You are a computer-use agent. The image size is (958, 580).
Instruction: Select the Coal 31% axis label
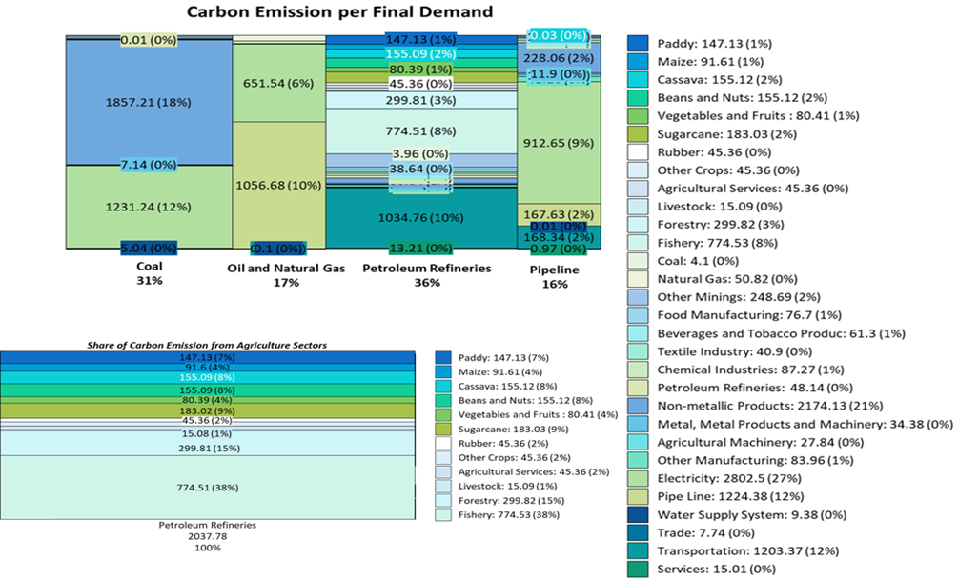[149, 273]
